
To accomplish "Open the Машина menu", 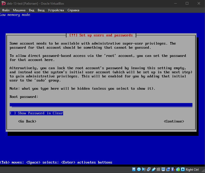I will [19, 10].
